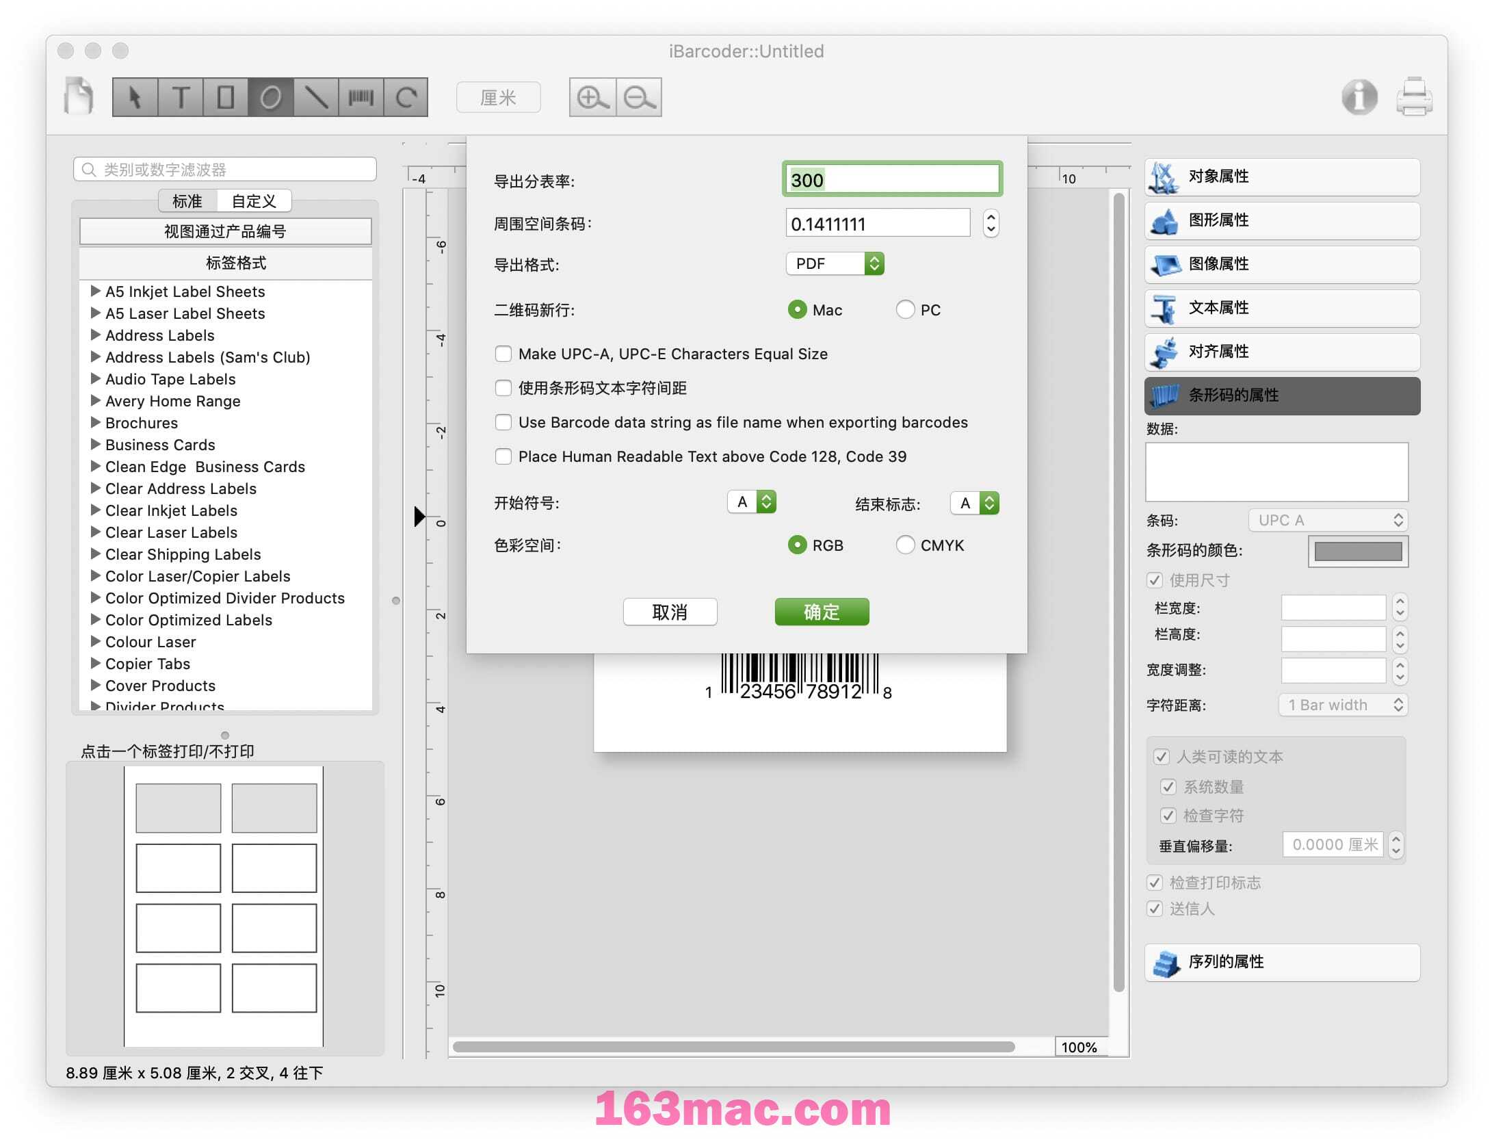
Task: Click the 数据 text area
Action: pos(1276,472)
